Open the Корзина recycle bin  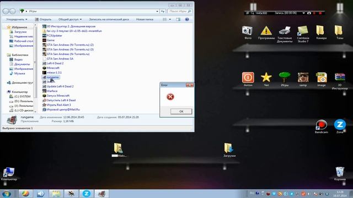point(340,174)
